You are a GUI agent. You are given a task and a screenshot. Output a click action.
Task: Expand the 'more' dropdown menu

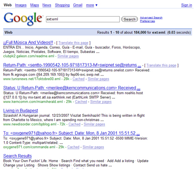tap(92, 5)
